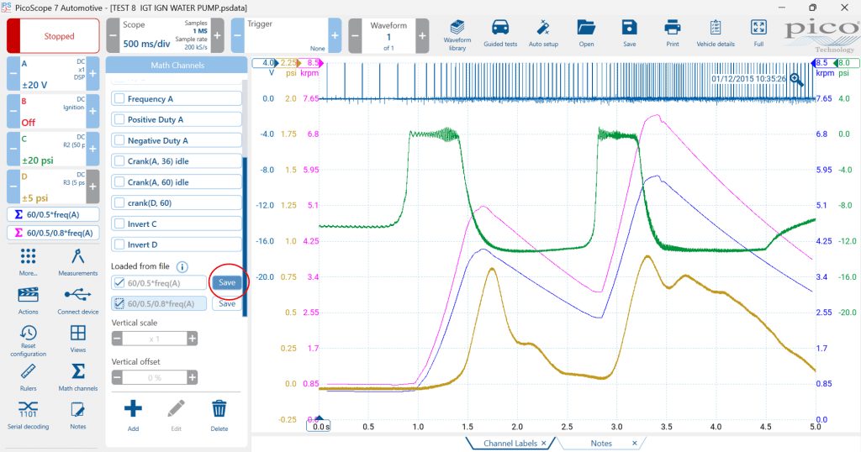The image size is (861, 452).
Task: Open the Serial decoding tool
Action: pyautogui.click(x=28, y=415)
